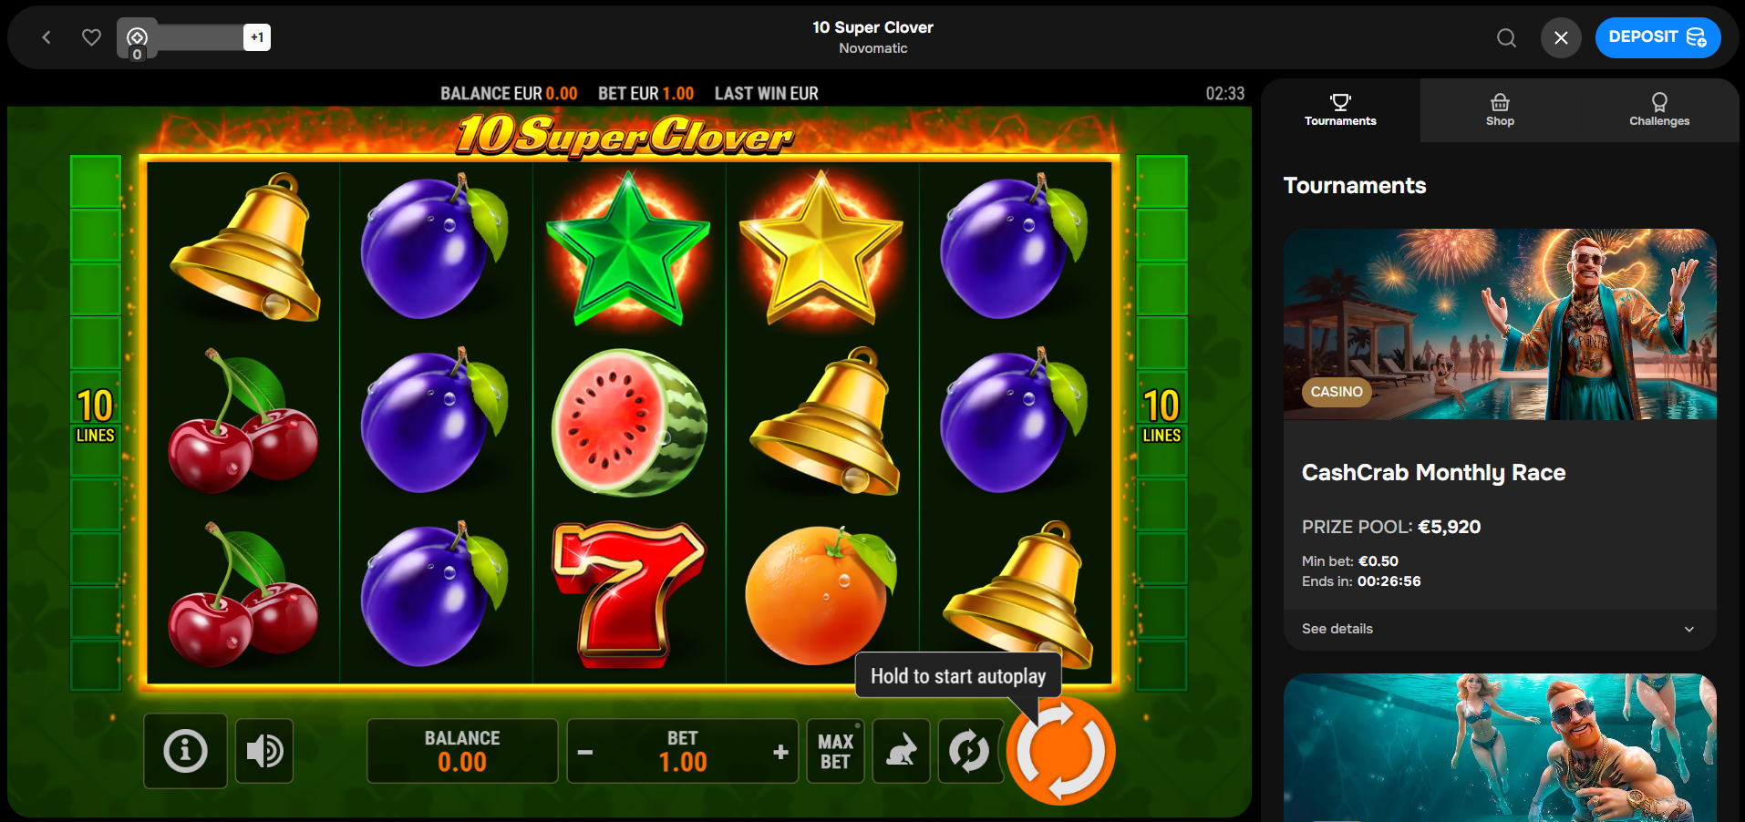The image size is (1745, 822).
Task: Click the blue DEPOSIT button
Action: point(1657,37)
